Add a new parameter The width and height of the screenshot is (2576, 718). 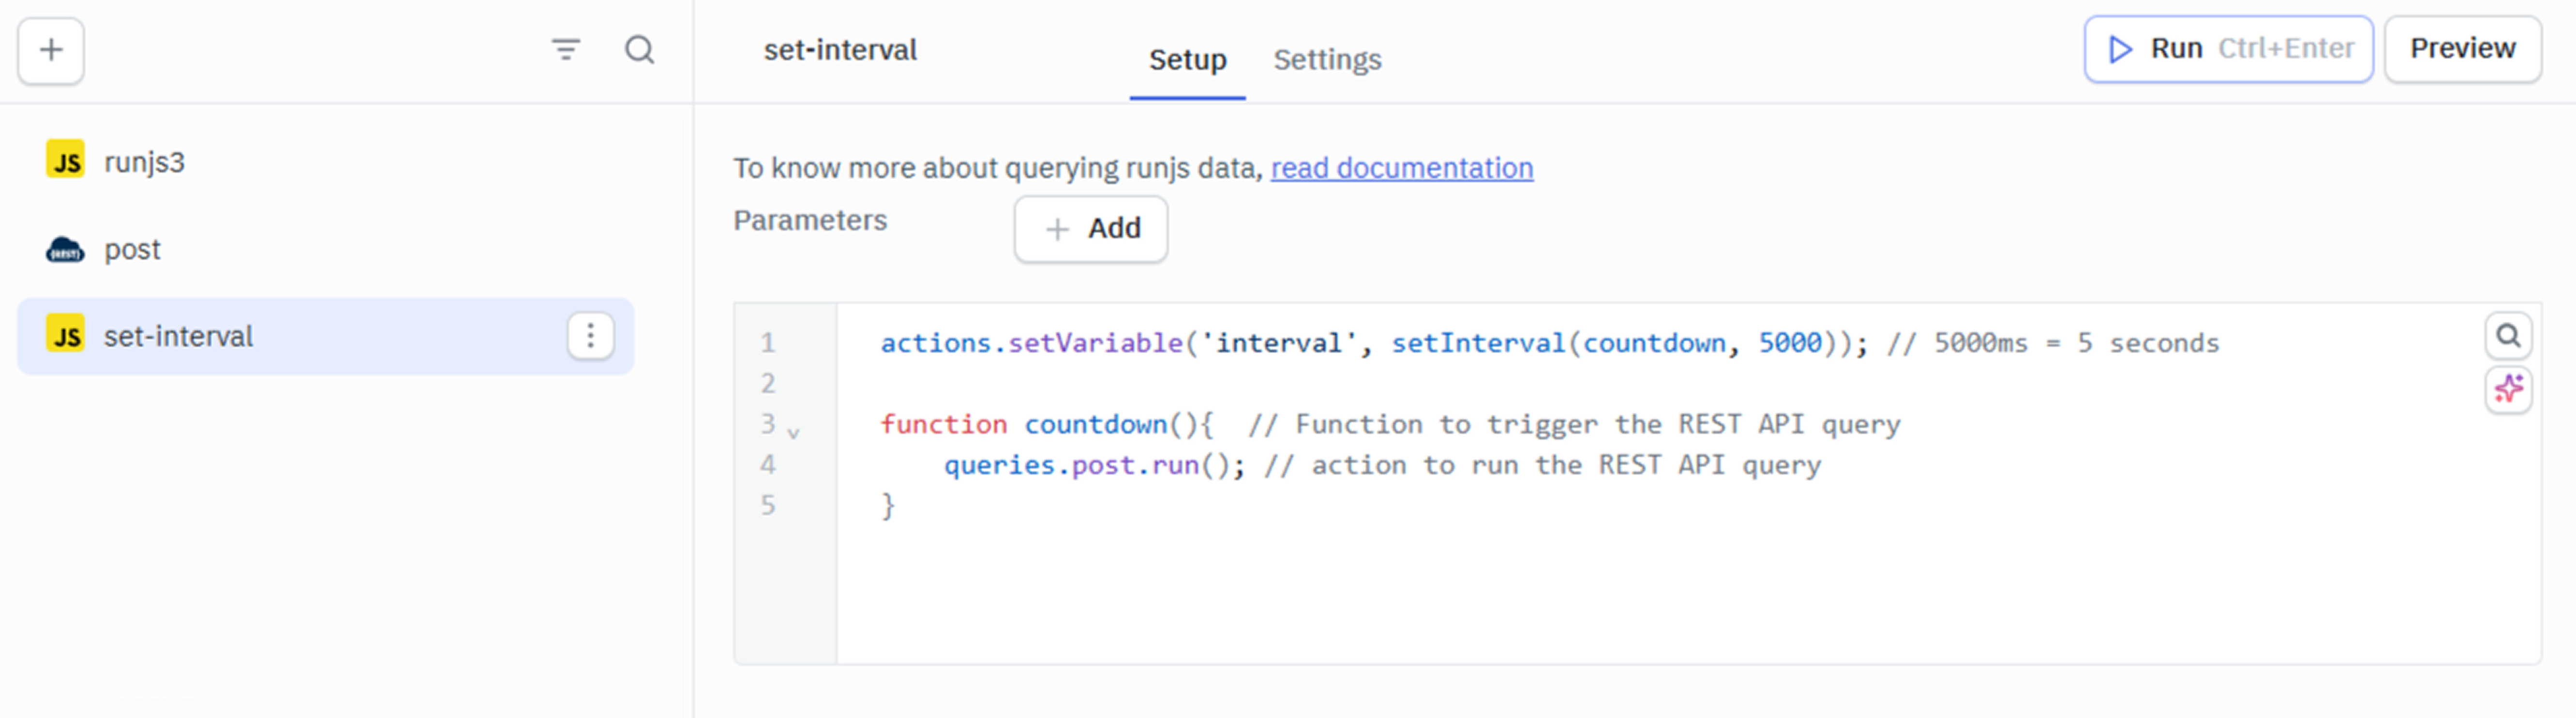tap(1090, 229)
